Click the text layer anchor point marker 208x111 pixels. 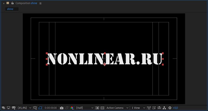click(x=105, y=64)
